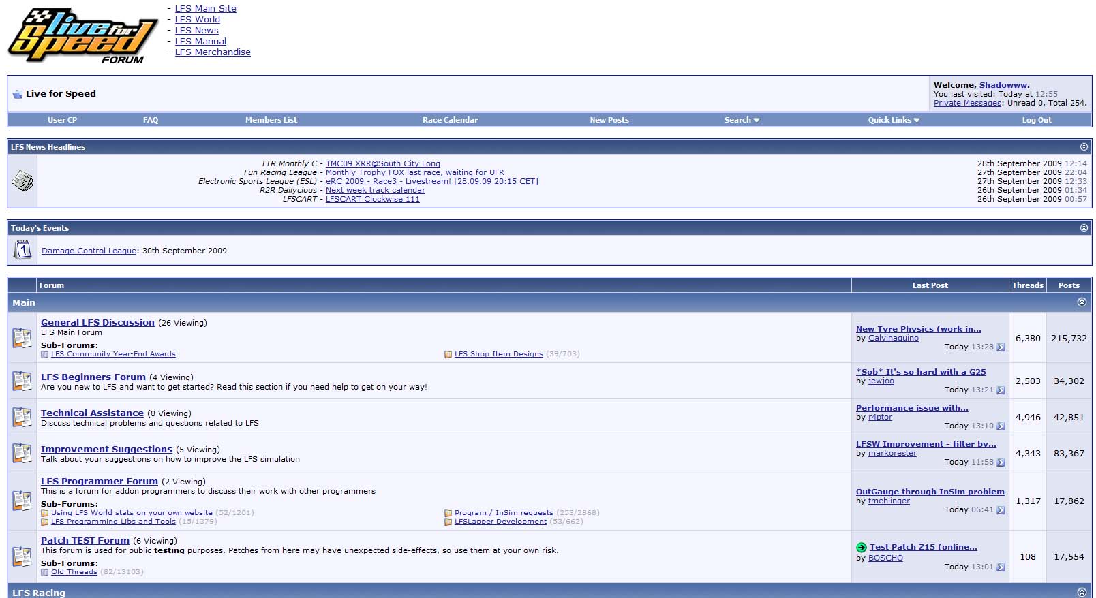Collapse the Today's Events section
1096x598 pixels.
click(1084, 228)
